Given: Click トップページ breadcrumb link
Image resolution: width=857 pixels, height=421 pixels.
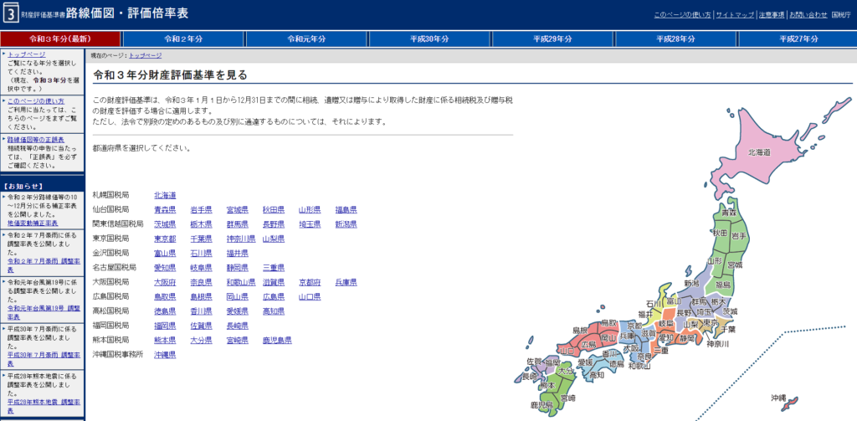Looking at the screenshot, I should click(145, 55).
